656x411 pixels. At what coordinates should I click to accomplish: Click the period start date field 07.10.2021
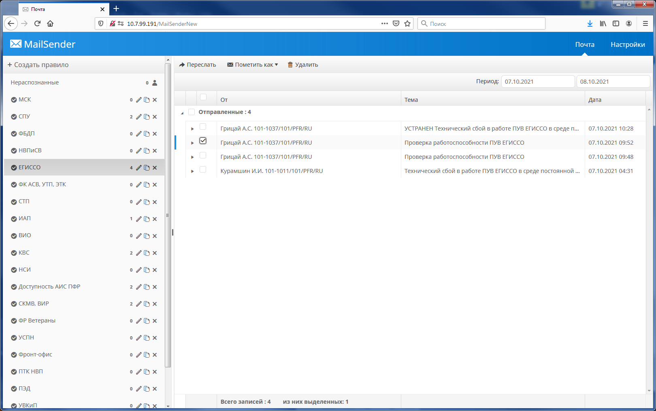pos(538,81)
